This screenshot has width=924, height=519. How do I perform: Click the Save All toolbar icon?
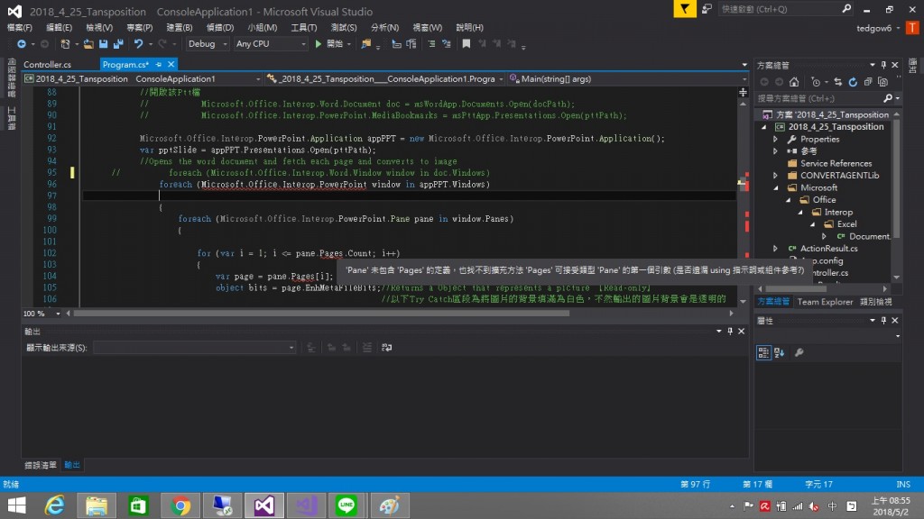[x=118, y=43]
